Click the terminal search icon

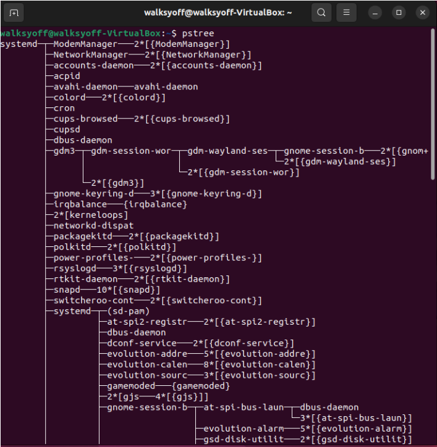coord(321,12)
